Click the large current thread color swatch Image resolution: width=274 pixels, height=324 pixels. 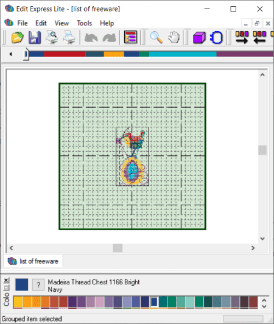coord(22,285)
